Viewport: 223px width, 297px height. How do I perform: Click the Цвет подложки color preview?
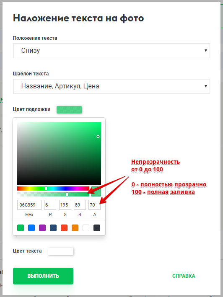69,110
